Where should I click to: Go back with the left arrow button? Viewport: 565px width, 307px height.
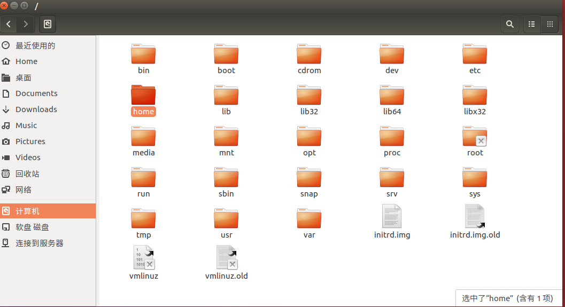pos(9,24)
